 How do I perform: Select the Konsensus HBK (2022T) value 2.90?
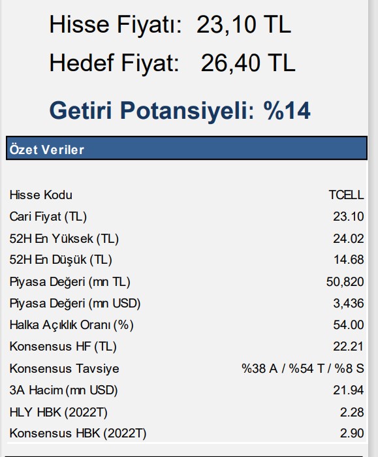(352, 433)
